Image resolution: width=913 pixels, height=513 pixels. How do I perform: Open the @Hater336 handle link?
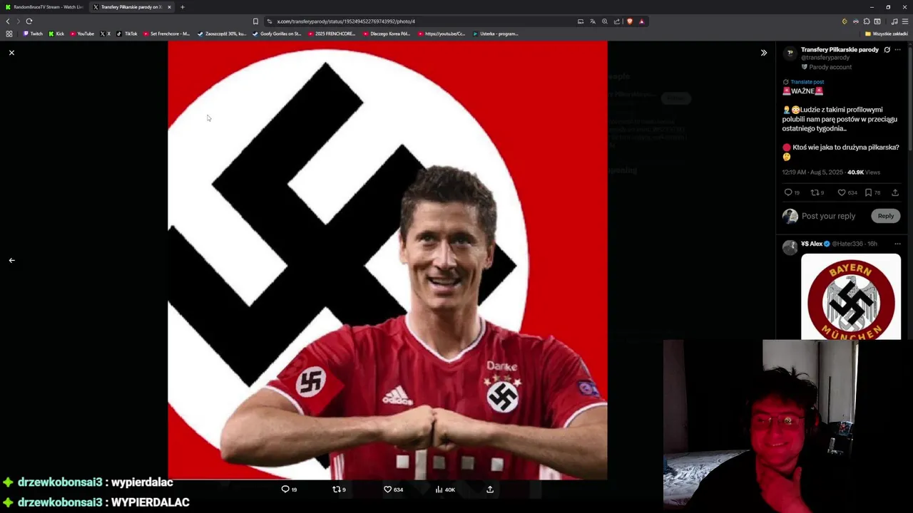(x=847, y=244)
